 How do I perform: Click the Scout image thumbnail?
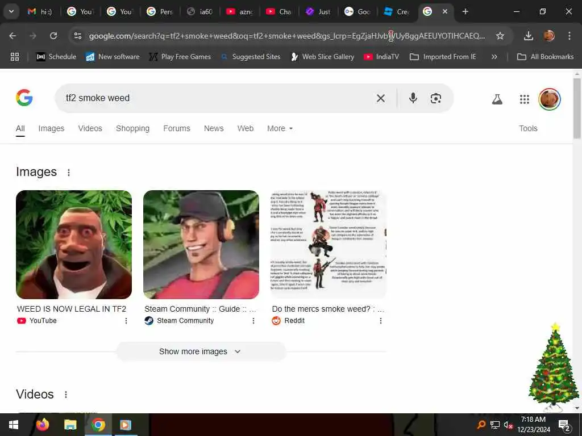click(201, 245)
